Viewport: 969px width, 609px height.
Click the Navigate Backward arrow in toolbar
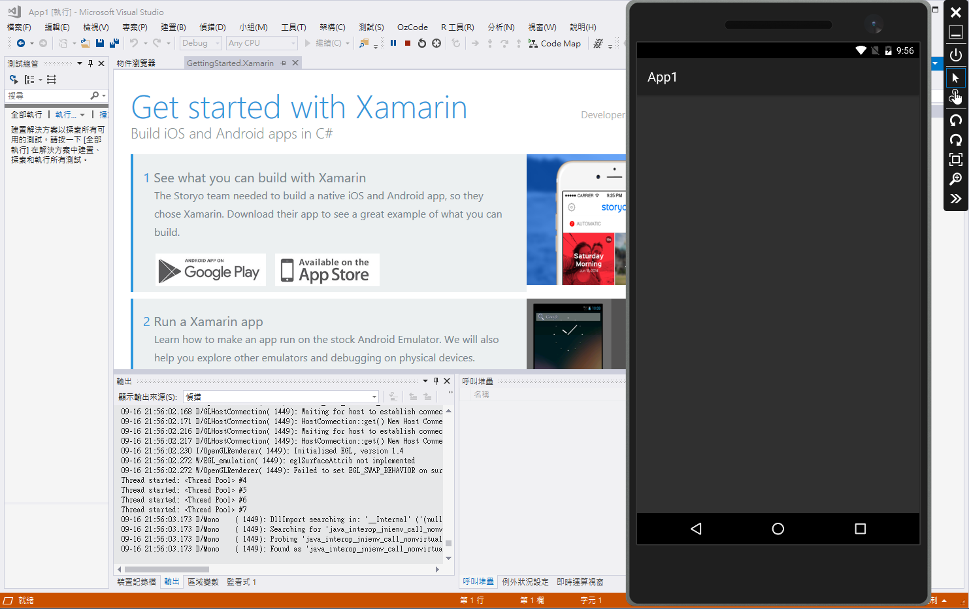coord(21,43)
